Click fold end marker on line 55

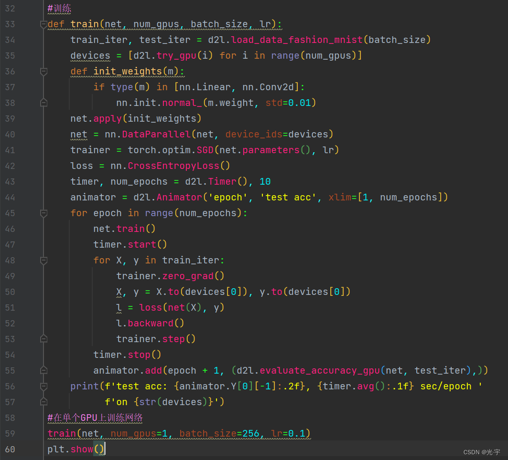[43, 370]
